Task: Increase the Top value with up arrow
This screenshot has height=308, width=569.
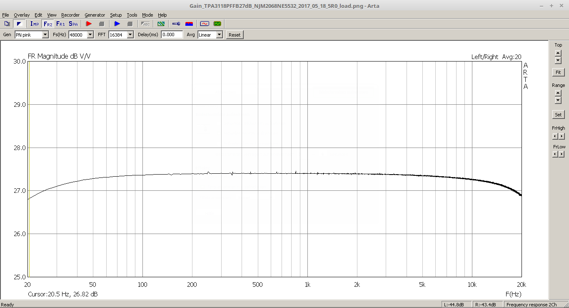Action: (x=558, y=53)
